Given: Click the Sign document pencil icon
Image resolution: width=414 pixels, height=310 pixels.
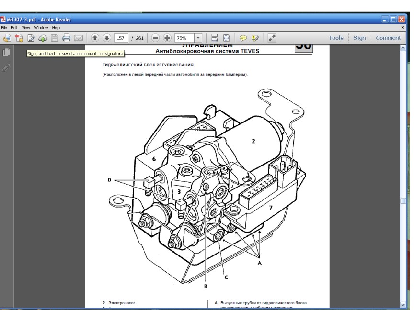Looking at the screenshot, I should tap(31, 38).
